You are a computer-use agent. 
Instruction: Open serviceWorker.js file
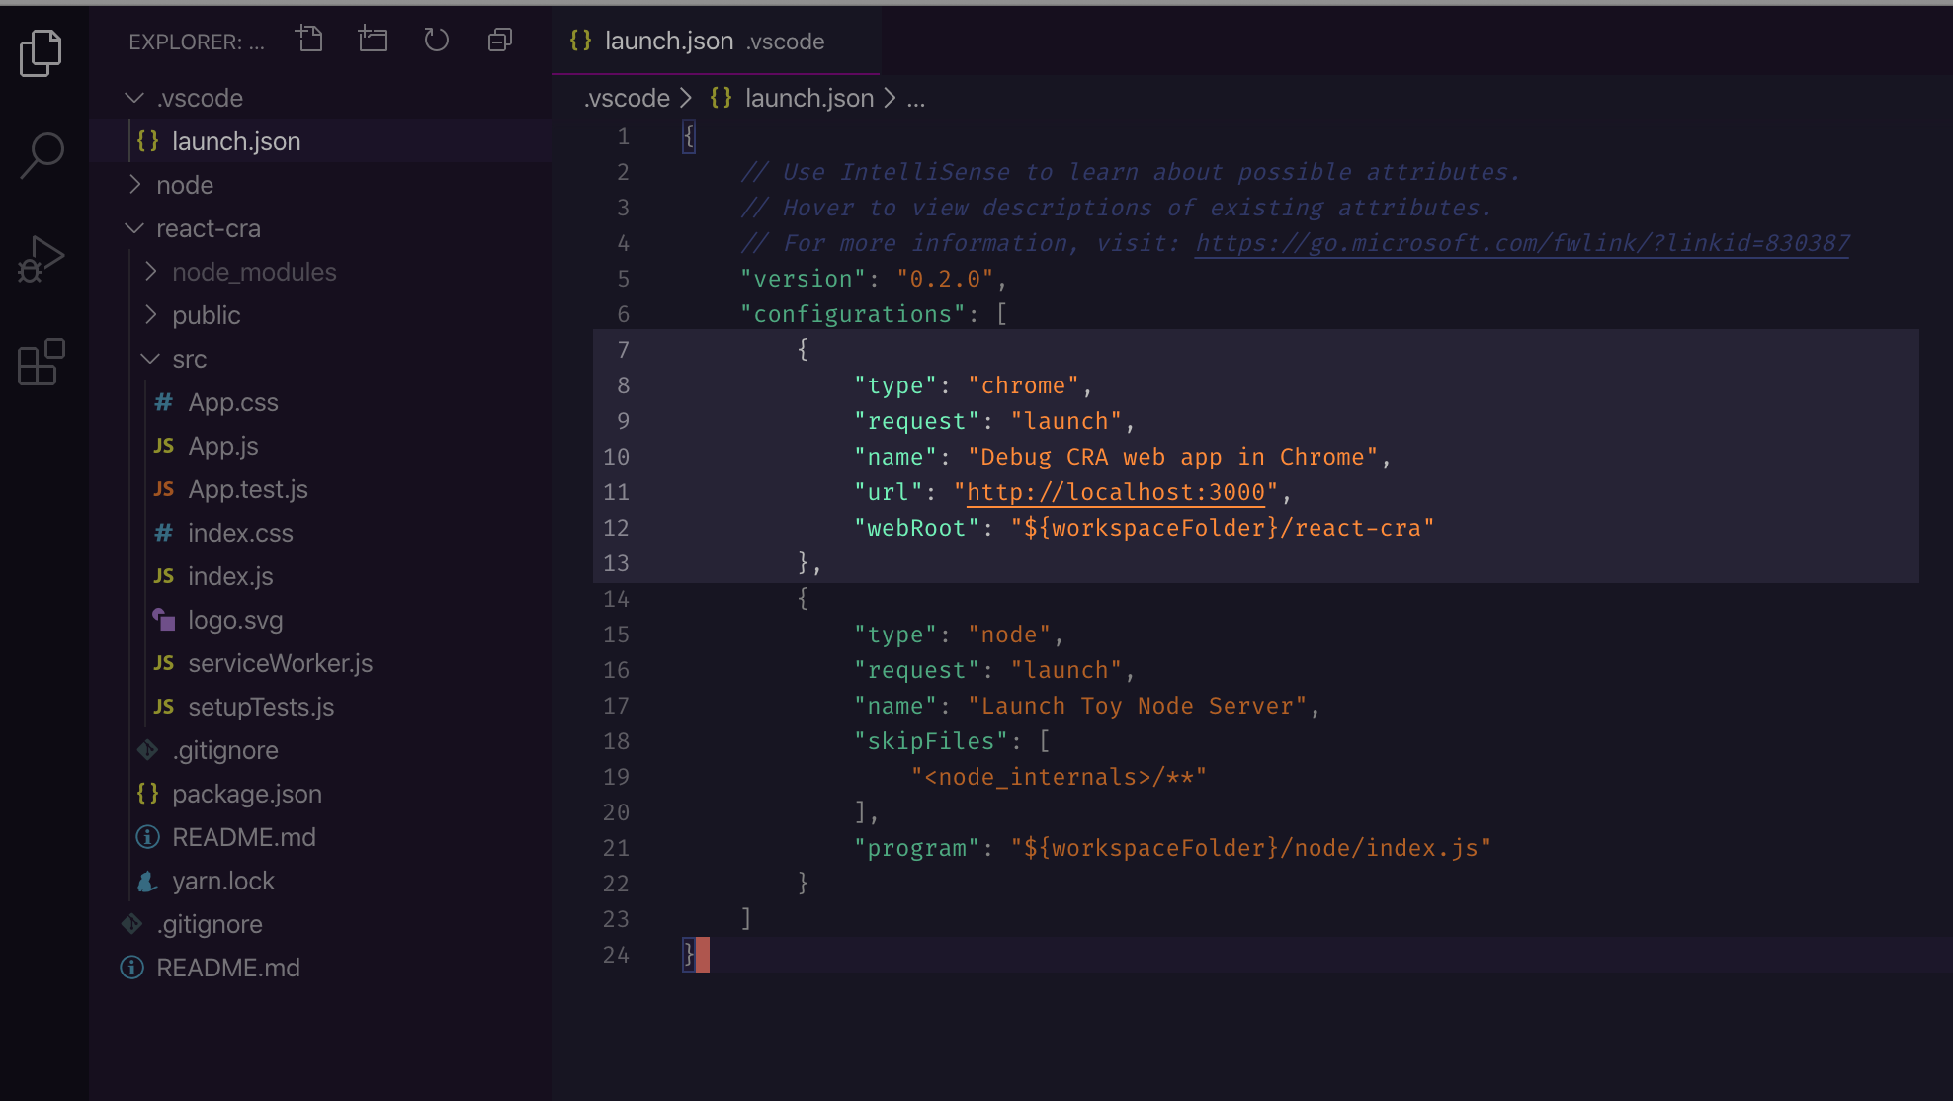(280, 663)
